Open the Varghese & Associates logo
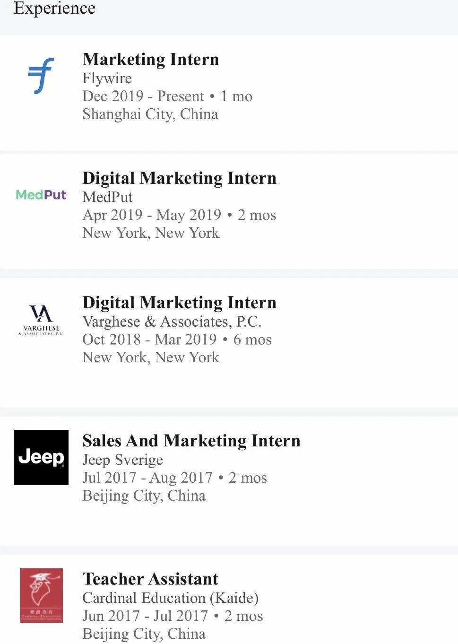Image resolution: width=458 pixels, height=644 pixels. [x=41, y=320]
